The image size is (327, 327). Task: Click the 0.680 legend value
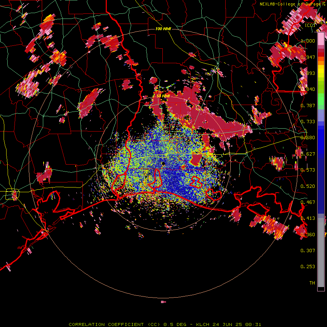[x=308, y=138]
